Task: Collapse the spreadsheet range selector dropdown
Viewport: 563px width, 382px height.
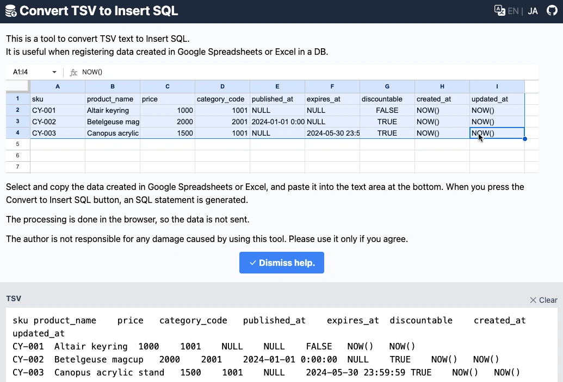Action: pos(53,72)
